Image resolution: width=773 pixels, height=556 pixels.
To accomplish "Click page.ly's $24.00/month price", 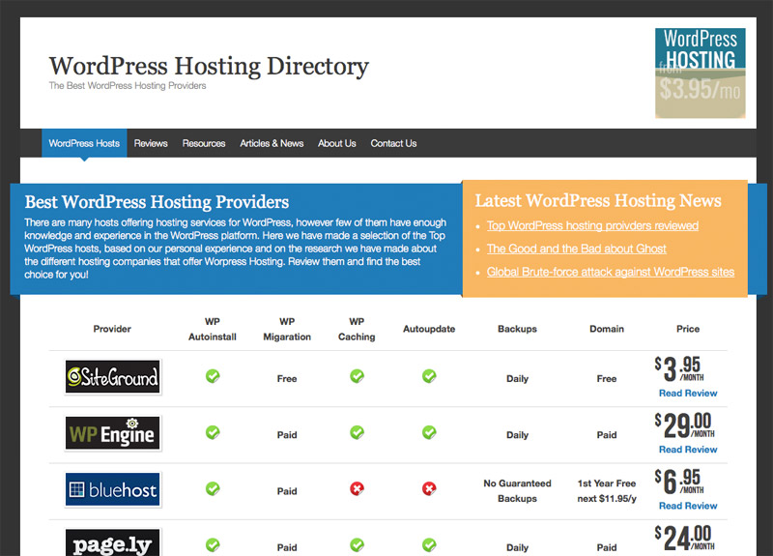I will pyautogui.click(x=684, y=538).
